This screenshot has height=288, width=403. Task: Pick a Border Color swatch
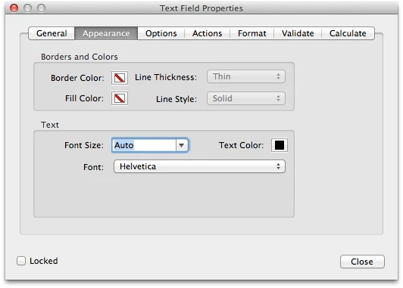click(120, 78)
